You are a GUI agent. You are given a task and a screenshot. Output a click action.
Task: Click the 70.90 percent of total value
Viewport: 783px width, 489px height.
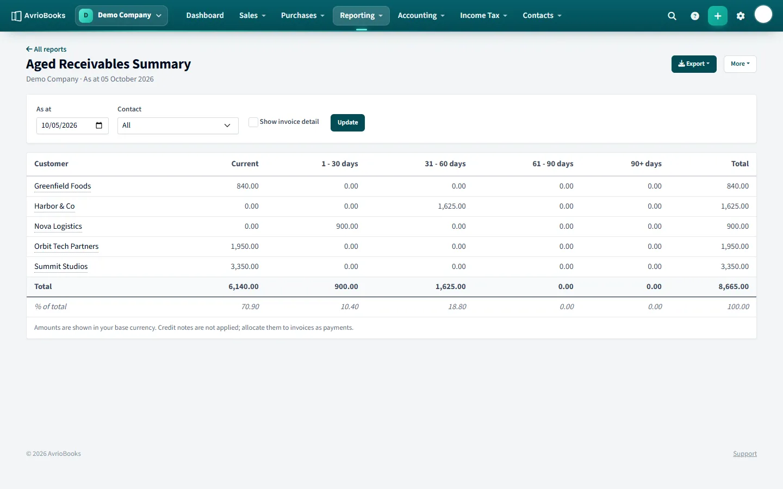coord(250,307)
